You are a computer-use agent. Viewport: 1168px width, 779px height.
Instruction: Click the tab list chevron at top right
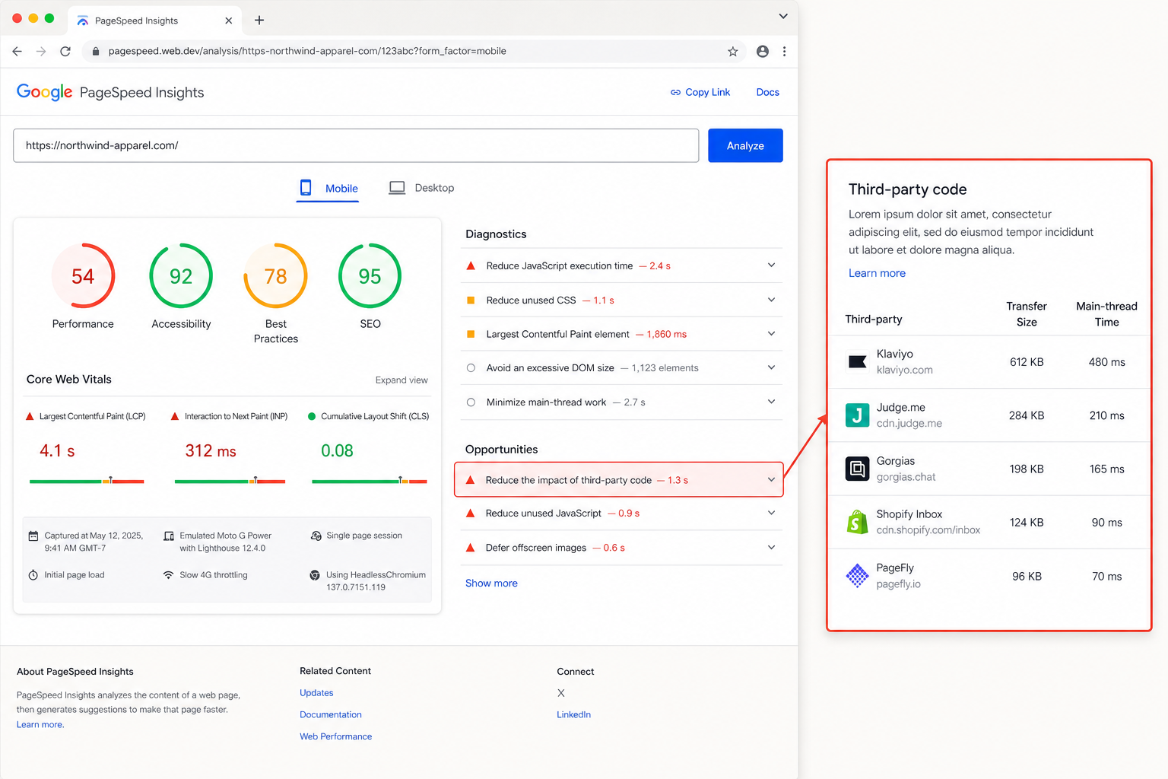point(783,16)
